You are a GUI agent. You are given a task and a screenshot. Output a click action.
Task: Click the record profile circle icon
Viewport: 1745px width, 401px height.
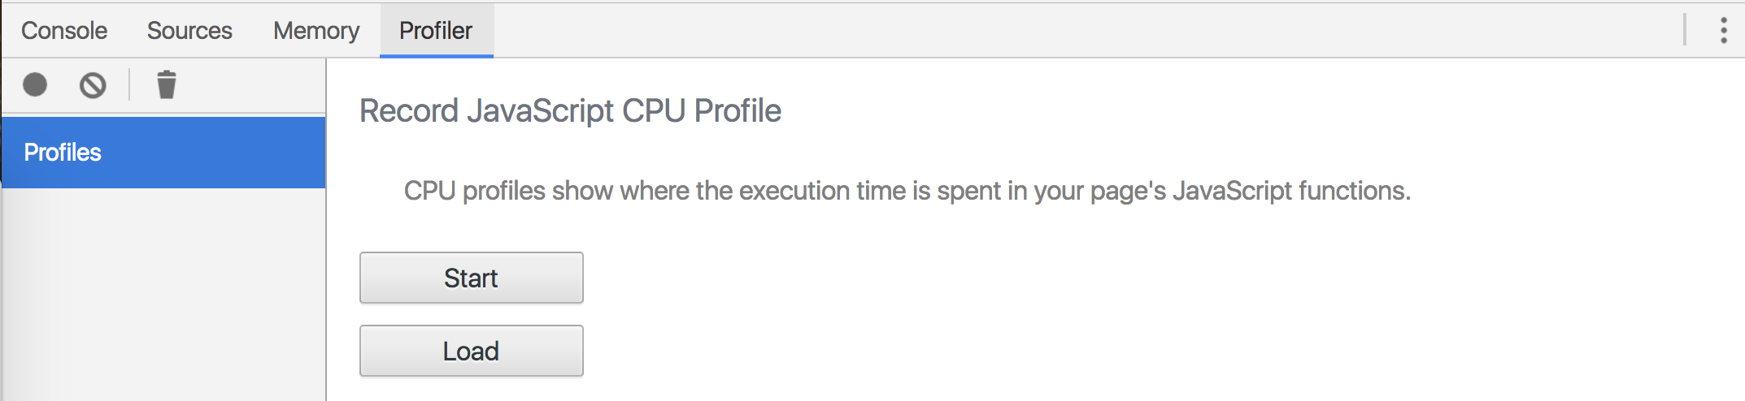[x=35, y=84]
